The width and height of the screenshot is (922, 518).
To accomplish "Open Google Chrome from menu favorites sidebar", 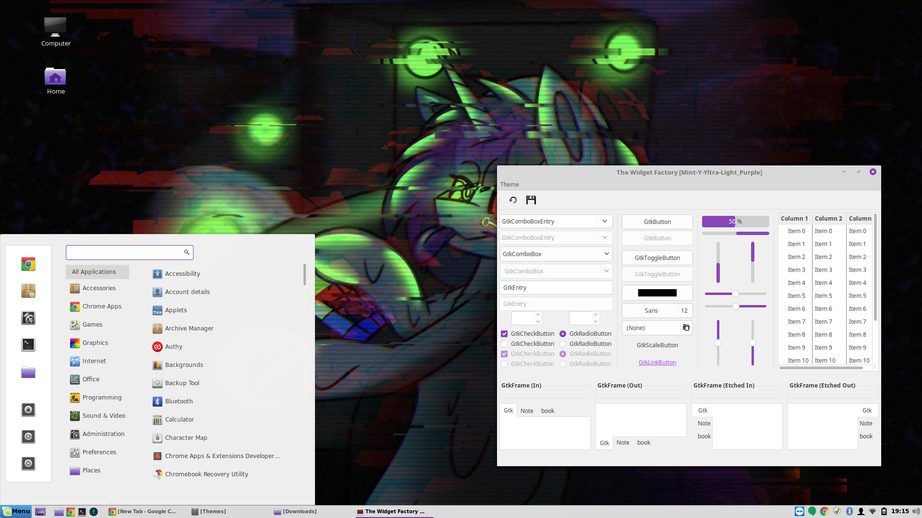I will click(x=28, y=264).
